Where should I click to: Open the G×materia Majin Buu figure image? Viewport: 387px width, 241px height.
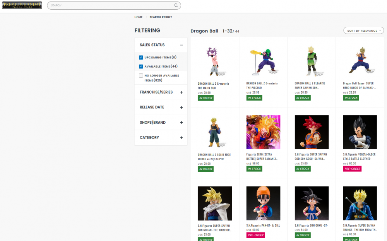pyautogui.click(x=215, y=62)
